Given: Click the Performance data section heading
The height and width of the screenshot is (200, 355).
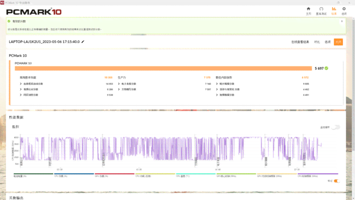Looking at the screenshot, I should click(x=16, y=117).
